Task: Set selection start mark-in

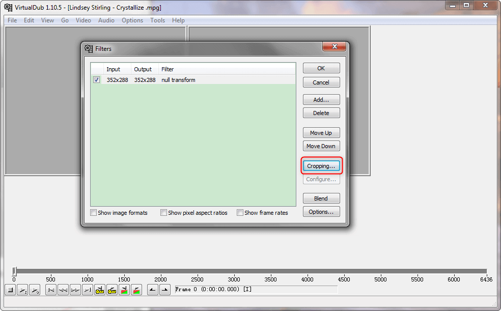Action: point(153,290)
